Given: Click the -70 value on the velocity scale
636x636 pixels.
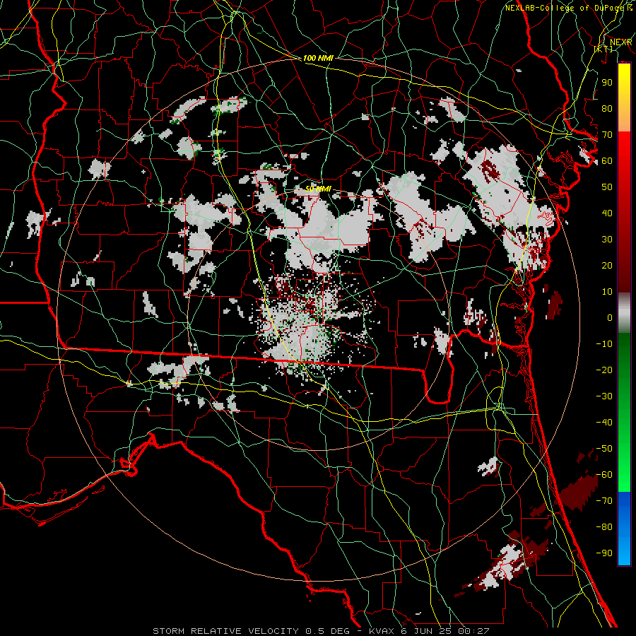Looking at the screenshot, I should (x=604, y=501).
